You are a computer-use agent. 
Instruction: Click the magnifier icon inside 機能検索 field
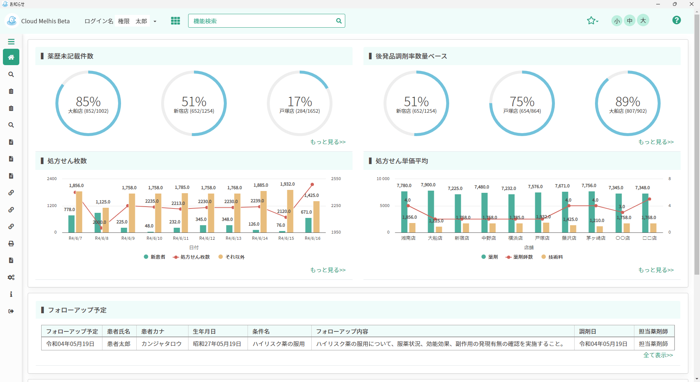pos(339,21)
